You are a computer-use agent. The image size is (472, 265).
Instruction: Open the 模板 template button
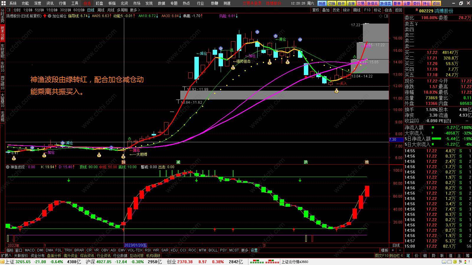pyautogui.click(x=384, y=250)
